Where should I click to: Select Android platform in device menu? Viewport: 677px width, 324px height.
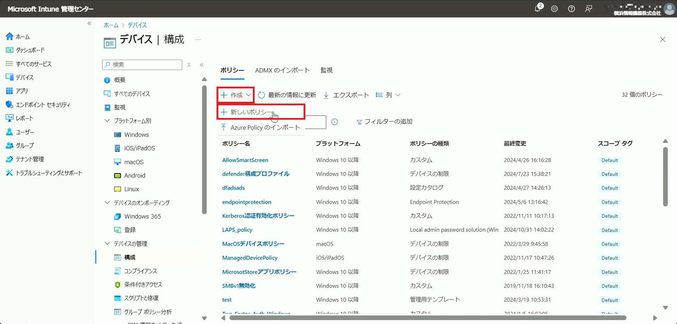click(130, 175)
